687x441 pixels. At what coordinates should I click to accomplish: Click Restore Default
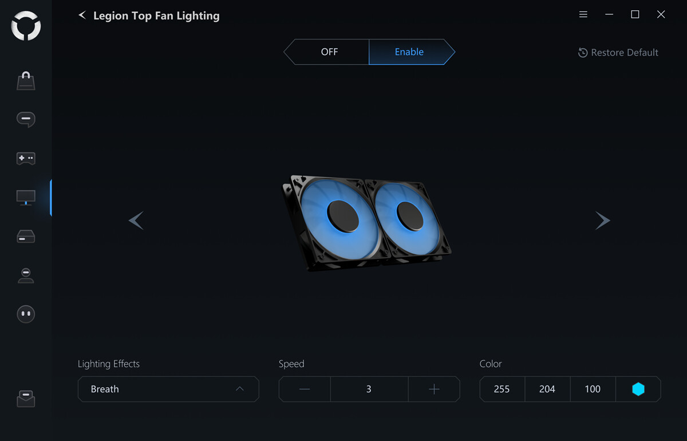pyautogui.click(x=618, y=53)
